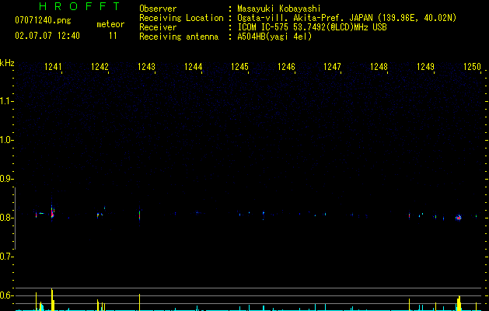
Task: Click the 0.6 kHz frequency label
Action: pos(6,295)
